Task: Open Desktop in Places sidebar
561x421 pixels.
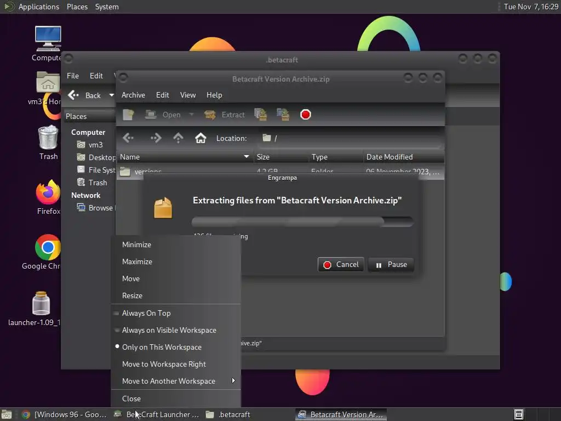Action: 96,157
